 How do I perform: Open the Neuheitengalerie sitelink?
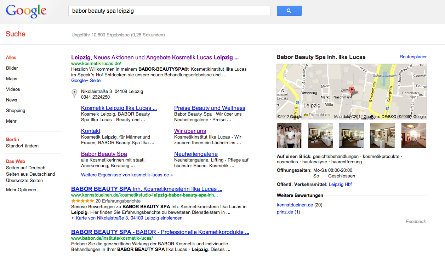point(196,154)
